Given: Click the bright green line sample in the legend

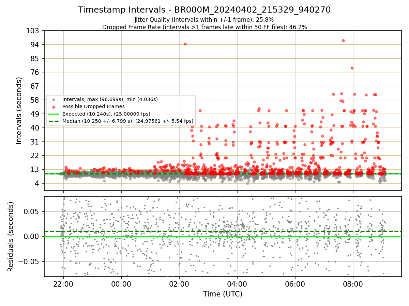Looking at the screenshot, I should pyautogui.click(x=54, y=114).
